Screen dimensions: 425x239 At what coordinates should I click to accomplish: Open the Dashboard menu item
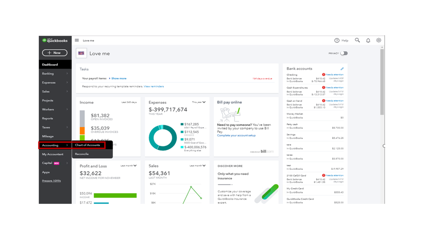(x=55, y=65)
